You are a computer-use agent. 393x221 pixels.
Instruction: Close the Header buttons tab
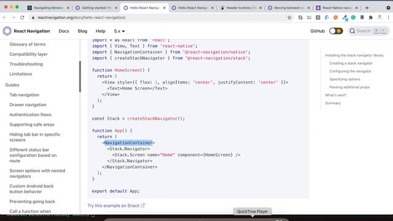(260, 8)
